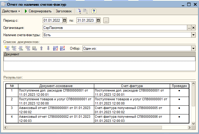
Task: Click the save settings toolbar icon
Action: point(79,11)
